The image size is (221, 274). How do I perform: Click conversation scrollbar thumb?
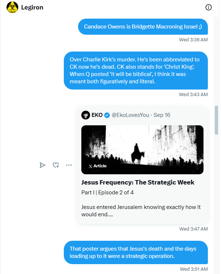tap(217, 120)
